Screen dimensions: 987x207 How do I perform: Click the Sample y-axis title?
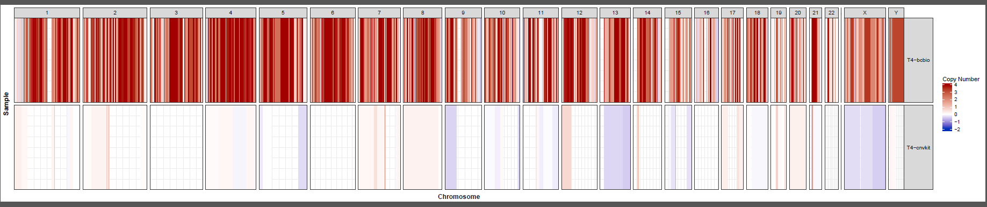[x=6, y=104]
